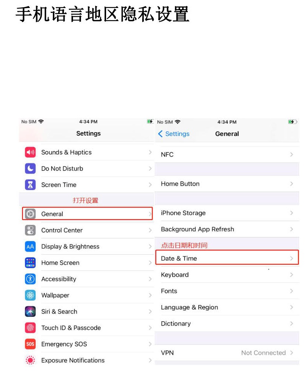Expand the Language & Region chevron

tap(291, 307)
